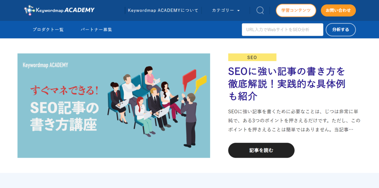Screen dimensions: 379x188
Task: Click the お問い合わせ orange button
Action: (338, 10)
